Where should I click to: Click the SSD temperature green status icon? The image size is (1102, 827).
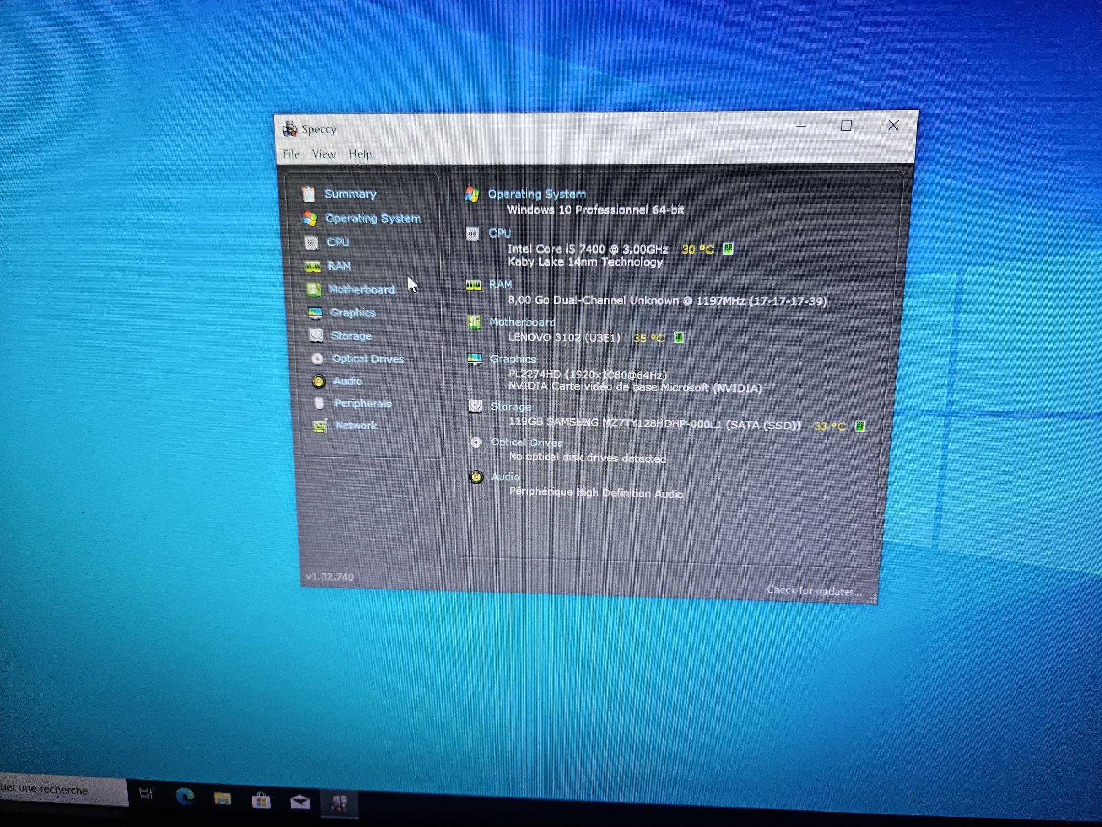click(x=860, y=426)
